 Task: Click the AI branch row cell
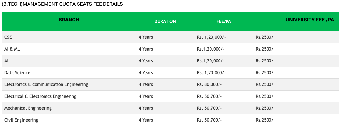click(x=69, y=61)
